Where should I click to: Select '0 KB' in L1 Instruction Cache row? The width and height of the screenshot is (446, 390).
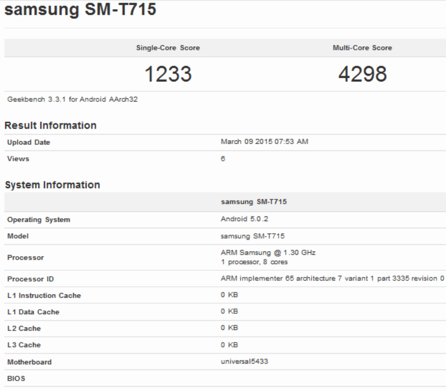pos(229,295)
